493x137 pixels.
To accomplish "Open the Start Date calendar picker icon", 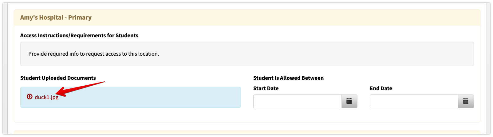I will point(349,101).
